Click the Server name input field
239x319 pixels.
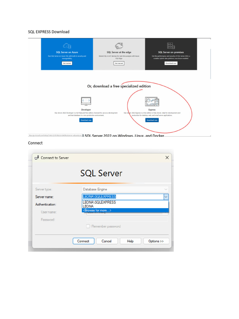(123, 197)
